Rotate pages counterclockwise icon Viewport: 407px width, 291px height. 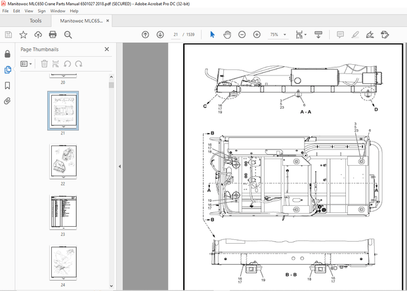click(x=67, y=64)
